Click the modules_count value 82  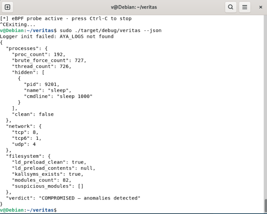coord(66,180)
